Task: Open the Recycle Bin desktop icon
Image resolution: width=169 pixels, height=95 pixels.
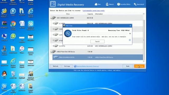Action: [x=13, y=75]
